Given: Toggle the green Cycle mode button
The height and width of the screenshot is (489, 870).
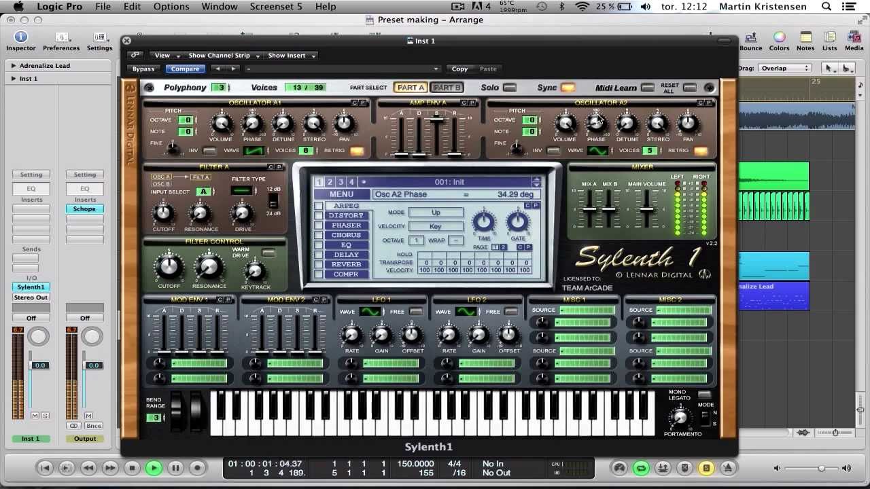Looking at the screenshot, I should click(641, 467).
